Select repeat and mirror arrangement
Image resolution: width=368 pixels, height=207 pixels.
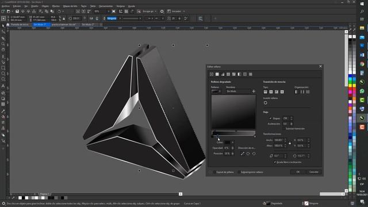pos(302,92)
